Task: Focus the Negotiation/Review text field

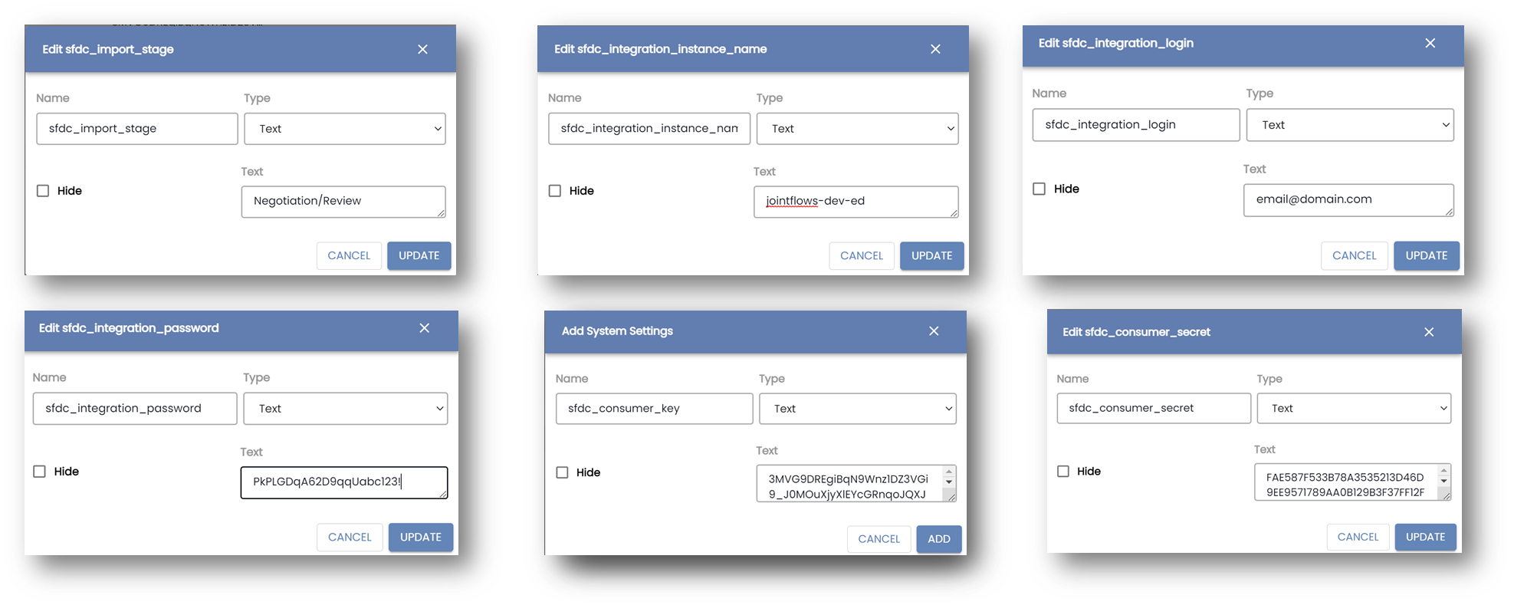Action: point(343,201)
